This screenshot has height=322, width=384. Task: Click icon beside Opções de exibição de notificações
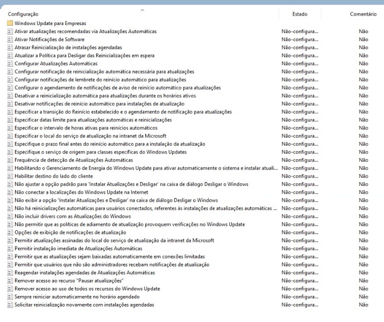click(x=10, y=232)
